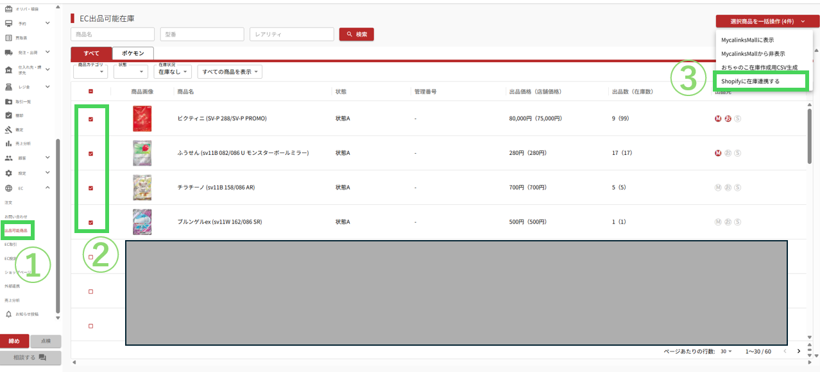
Task: Click the EC globe icon in sidebar
Action: [9, 188]
